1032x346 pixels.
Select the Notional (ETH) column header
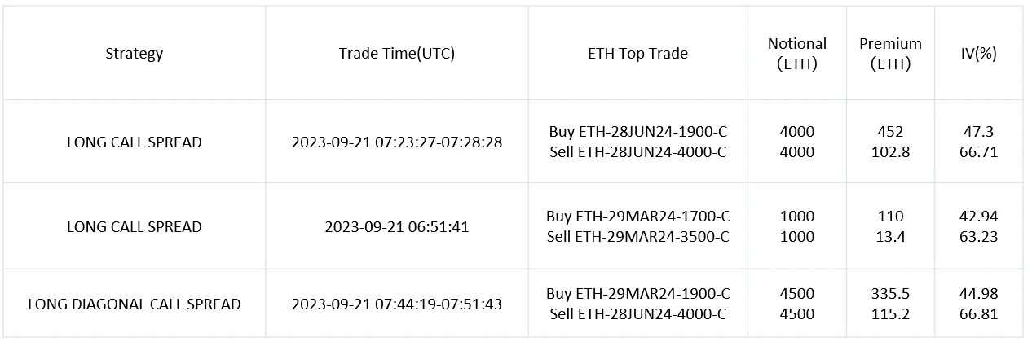tap(796, 54)
